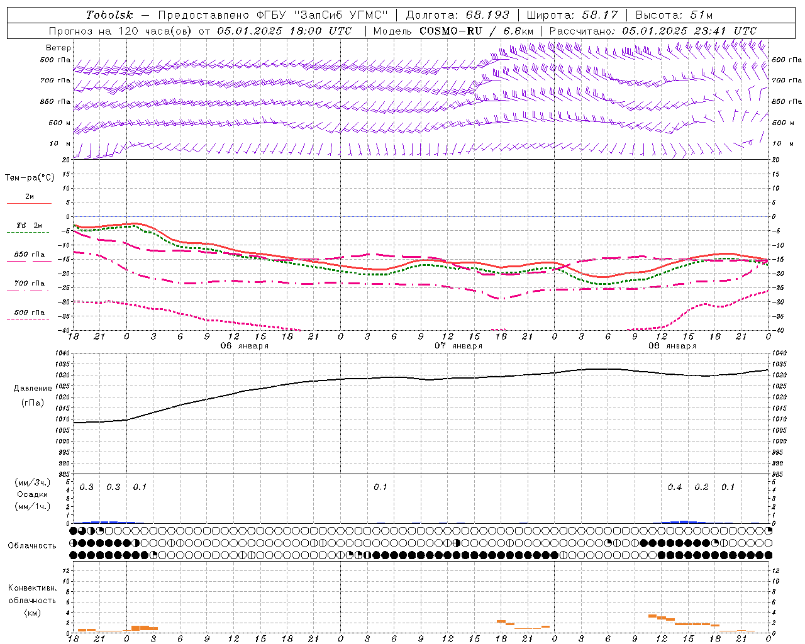
Task: Select the Td 2м dew point legend entry
Action: (x=30, y=225)
